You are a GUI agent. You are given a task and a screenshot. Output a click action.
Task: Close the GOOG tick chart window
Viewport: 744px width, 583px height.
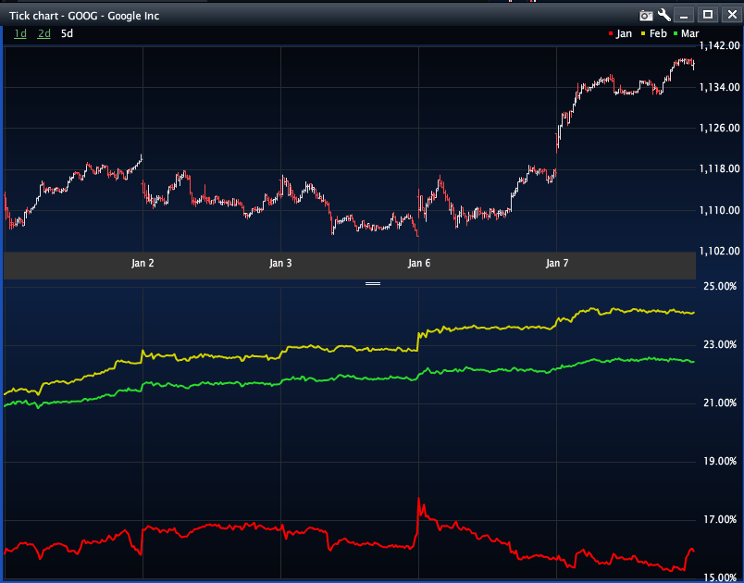click(x=729, y=15)
